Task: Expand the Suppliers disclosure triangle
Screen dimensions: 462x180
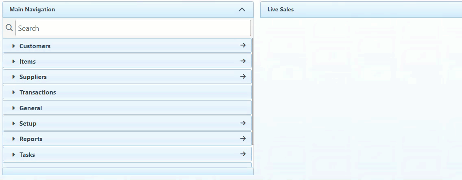Action: [x=13, y=77]
